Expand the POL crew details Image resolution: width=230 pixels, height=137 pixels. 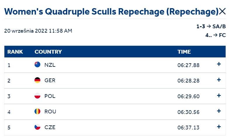pyautogui.click(x=219, y=96)
